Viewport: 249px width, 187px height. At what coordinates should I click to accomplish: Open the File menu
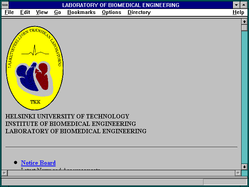point(9,12)
